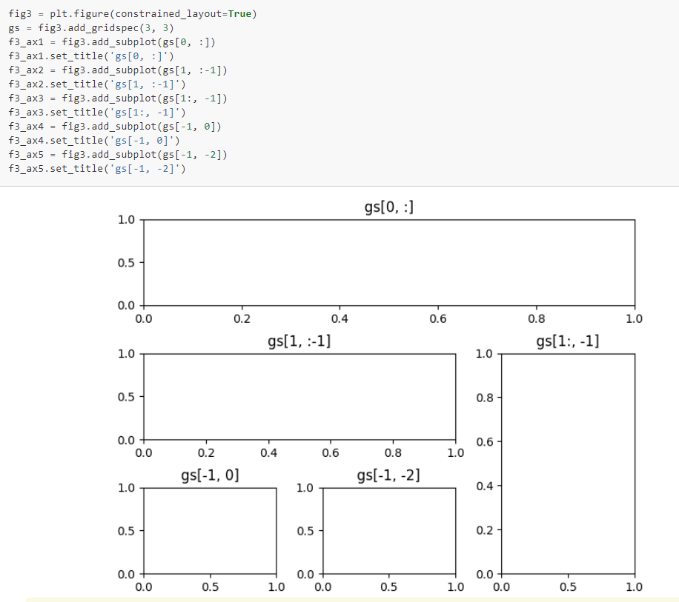
Task: Click inside the gs[-1, 0] axes area
Action: (x=210, y=531)
